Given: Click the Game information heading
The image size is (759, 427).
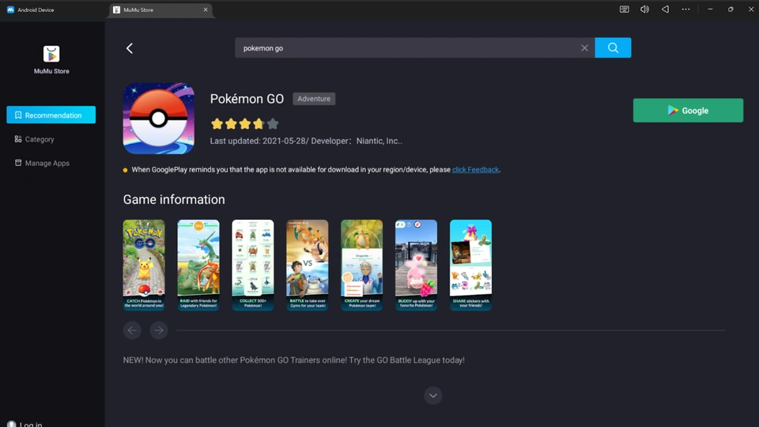Looking at the screenshot, I should [x=174, y=199].
